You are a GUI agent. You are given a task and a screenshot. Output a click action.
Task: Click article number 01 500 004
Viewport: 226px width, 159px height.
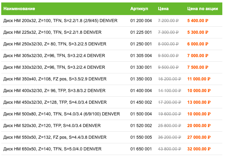pyautogui.click(x=141, y=114)
